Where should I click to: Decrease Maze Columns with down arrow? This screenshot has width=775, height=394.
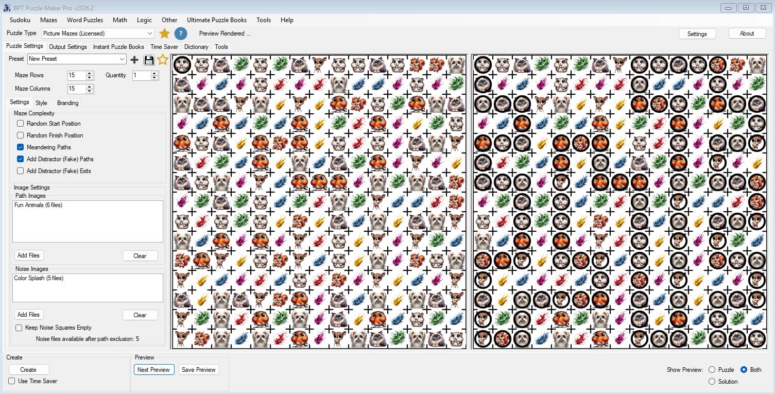click(90, 91)
